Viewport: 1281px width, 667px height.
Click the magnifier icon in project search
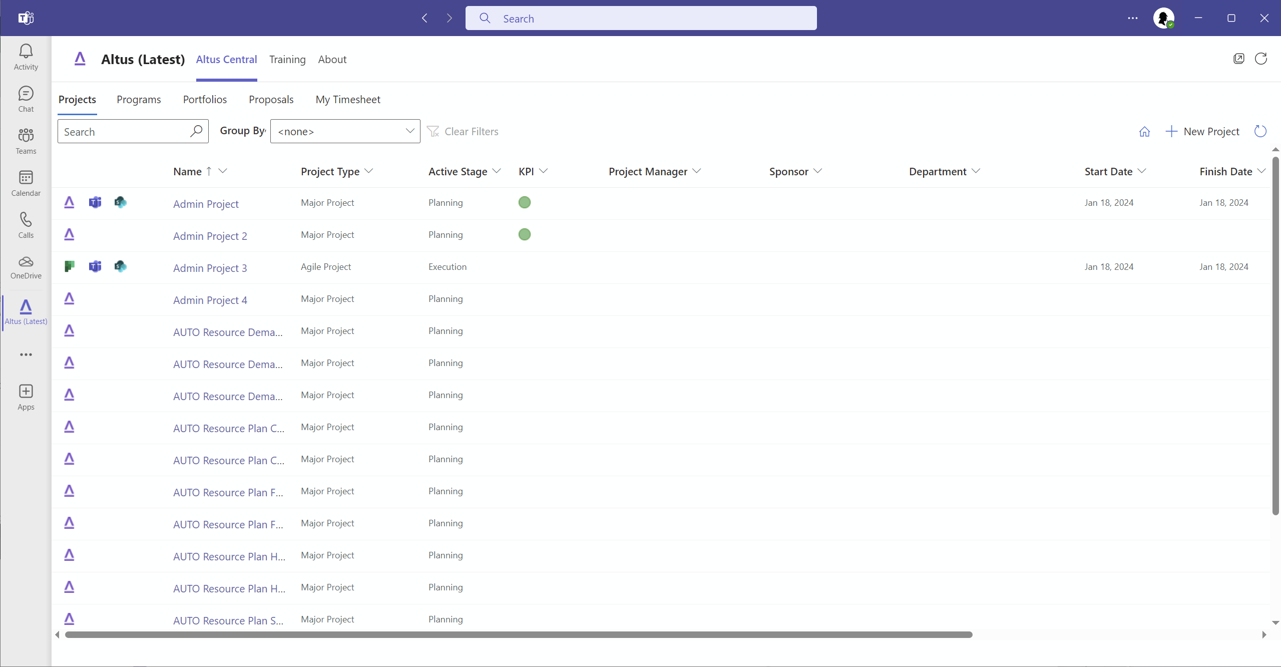196,131
